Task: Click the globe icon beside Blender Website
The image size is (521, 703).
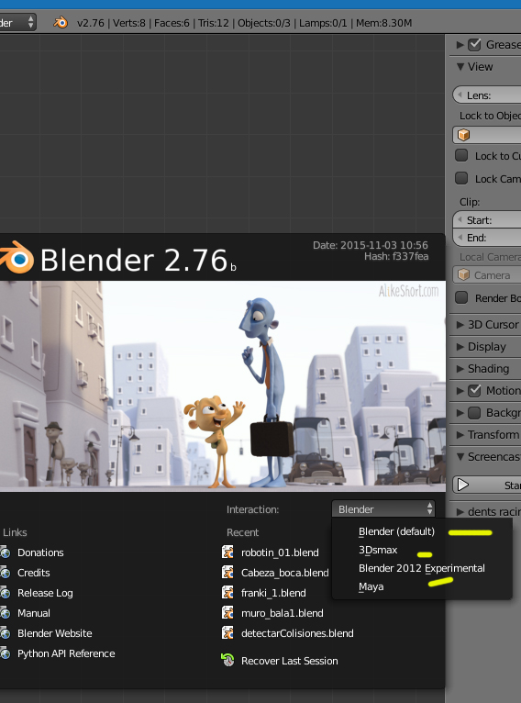Action: [x=5, y=633]
